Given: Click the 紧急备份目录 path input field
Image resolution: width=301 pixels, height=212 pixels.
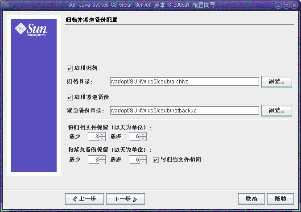Looking at the screenshot, I should (185, 111).
